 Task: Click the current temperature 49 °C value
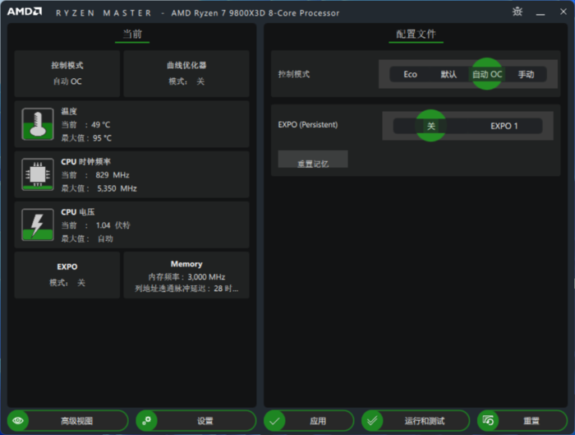[100, 125]
